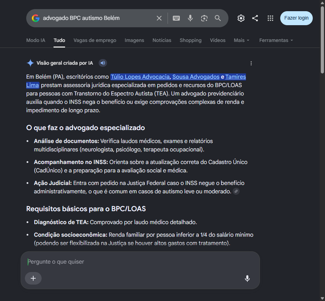Click the 'Diagnóstico de TEA:' bullet text
Viewport: 325px width, 301px height.
coord(61,222)
